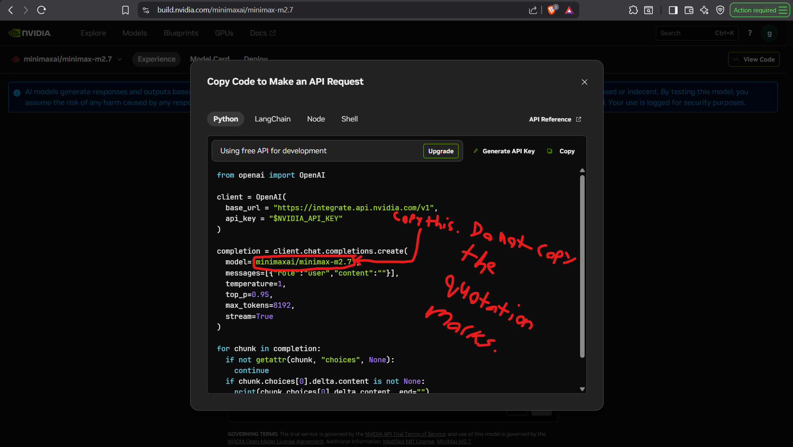Open the Blueprints menu item
Screen dimensions: 793x447
181,33
